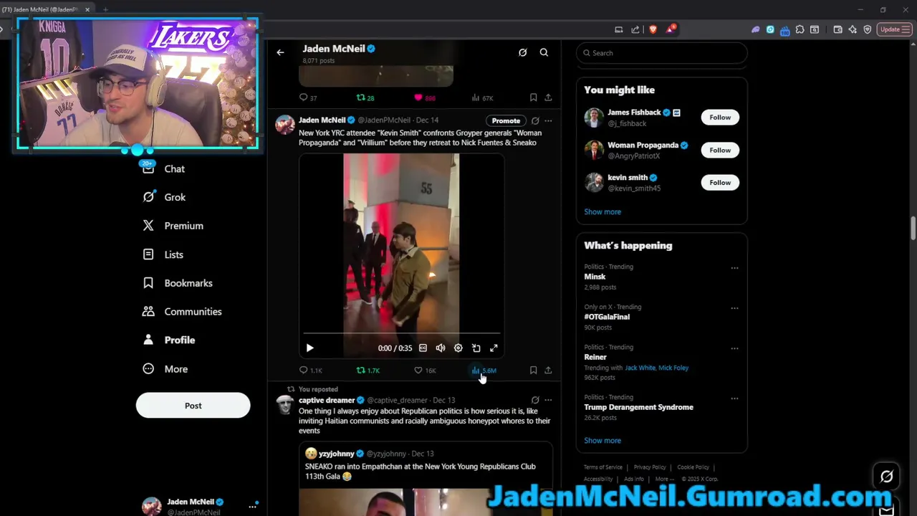This screenshot has width=917, height=516.
Task: Follow kevin smith
Action: 720,183
